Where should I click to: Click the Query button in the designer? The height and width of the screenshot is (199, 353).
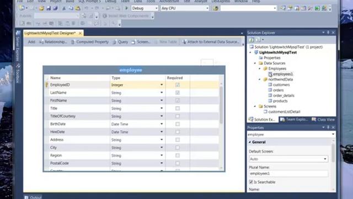pos(120,42)
